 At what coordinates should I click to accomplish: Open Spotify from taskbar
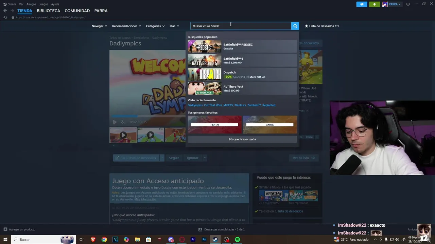click(237, 240)
